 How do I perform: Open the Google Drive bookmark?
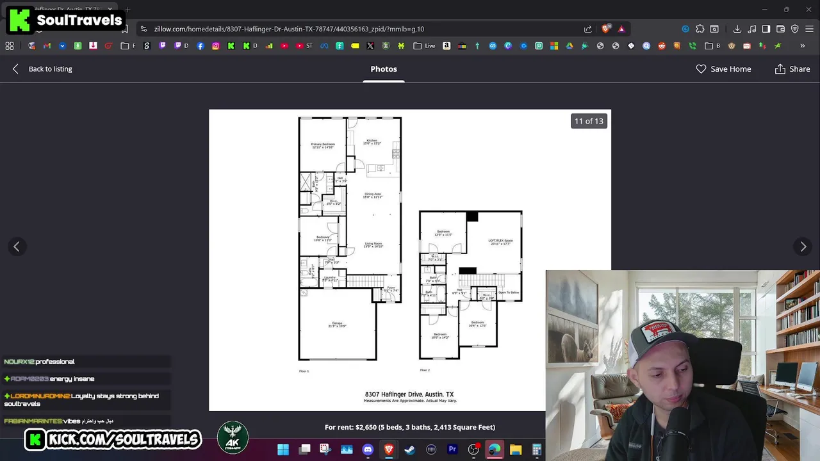click(x=570, y=46)
